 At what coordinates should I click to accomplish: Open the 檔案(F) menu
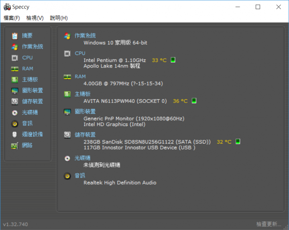pyautogui.click(x=12, y=18)
